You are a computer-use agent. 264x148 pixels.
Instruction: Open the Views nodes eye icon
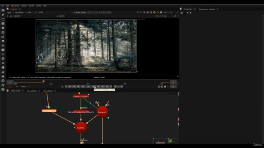tap(3, 63)
